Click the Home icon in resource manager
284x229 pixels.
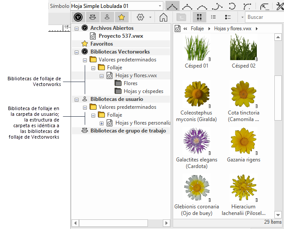(164, 17)
